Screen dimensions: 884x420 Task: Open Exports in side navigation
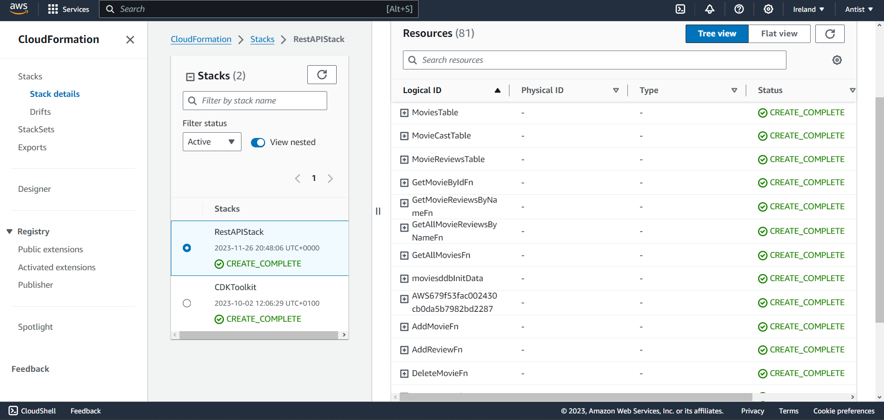tap(32, 147)
